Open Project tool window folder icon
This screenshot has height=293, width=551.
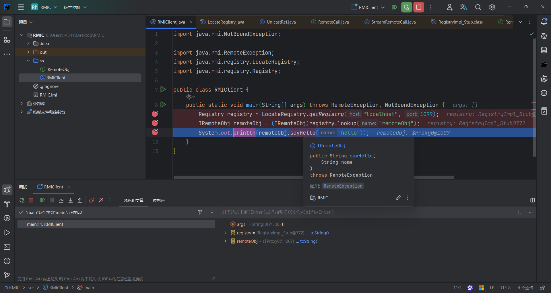[x=7, y=22]
